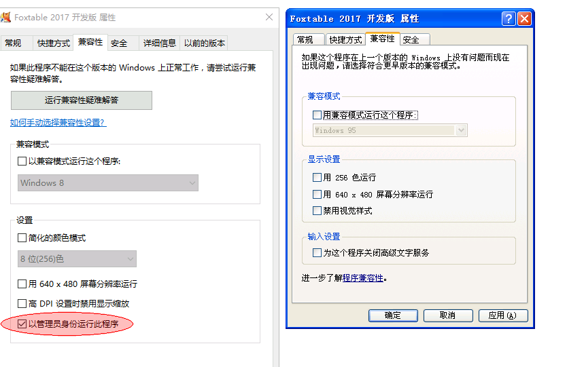Click 应用(A) button
Screen dimensions: 584x367
[503, 315]
